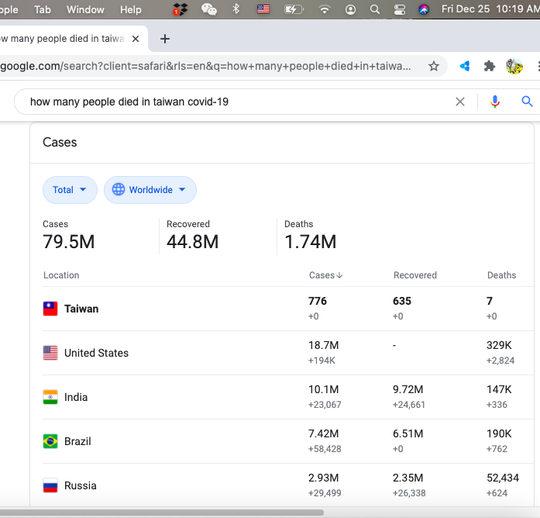Open WeChat menu bar icon

[x=209, y=9]
